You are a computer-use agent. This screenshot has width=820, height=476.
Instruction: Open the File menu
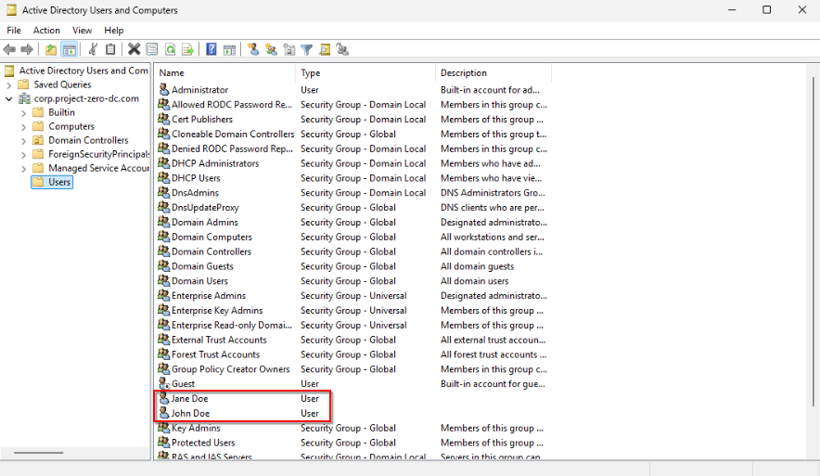coord(14,31)
